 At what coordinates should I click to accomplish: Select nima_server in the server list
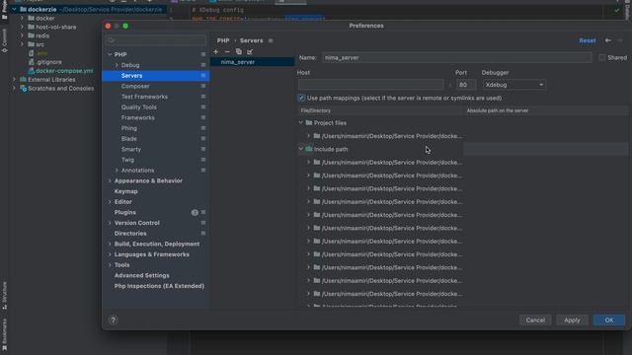[x=253, y=62]
